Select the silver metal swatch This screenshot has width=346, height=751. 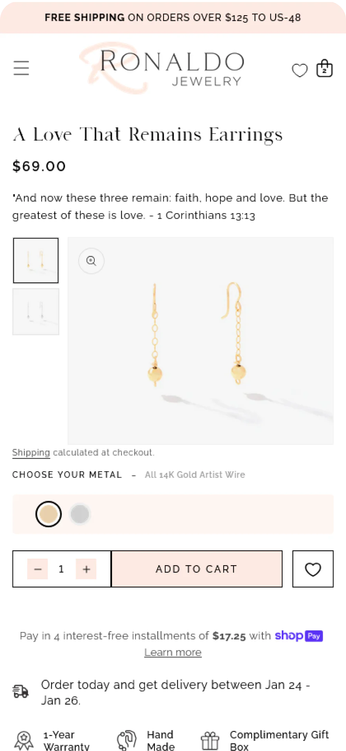(80, 514)
